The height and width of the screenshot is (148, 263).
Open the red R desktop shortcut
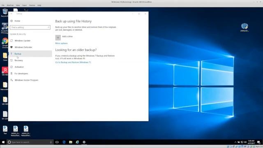coord(5,71)
